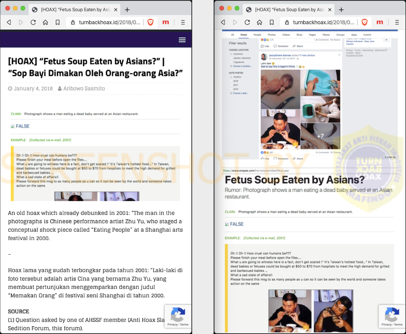The width and height of the screenshot is (406, 334).
Task: Open new tab in the left browser window
Action: coord(127,9)
